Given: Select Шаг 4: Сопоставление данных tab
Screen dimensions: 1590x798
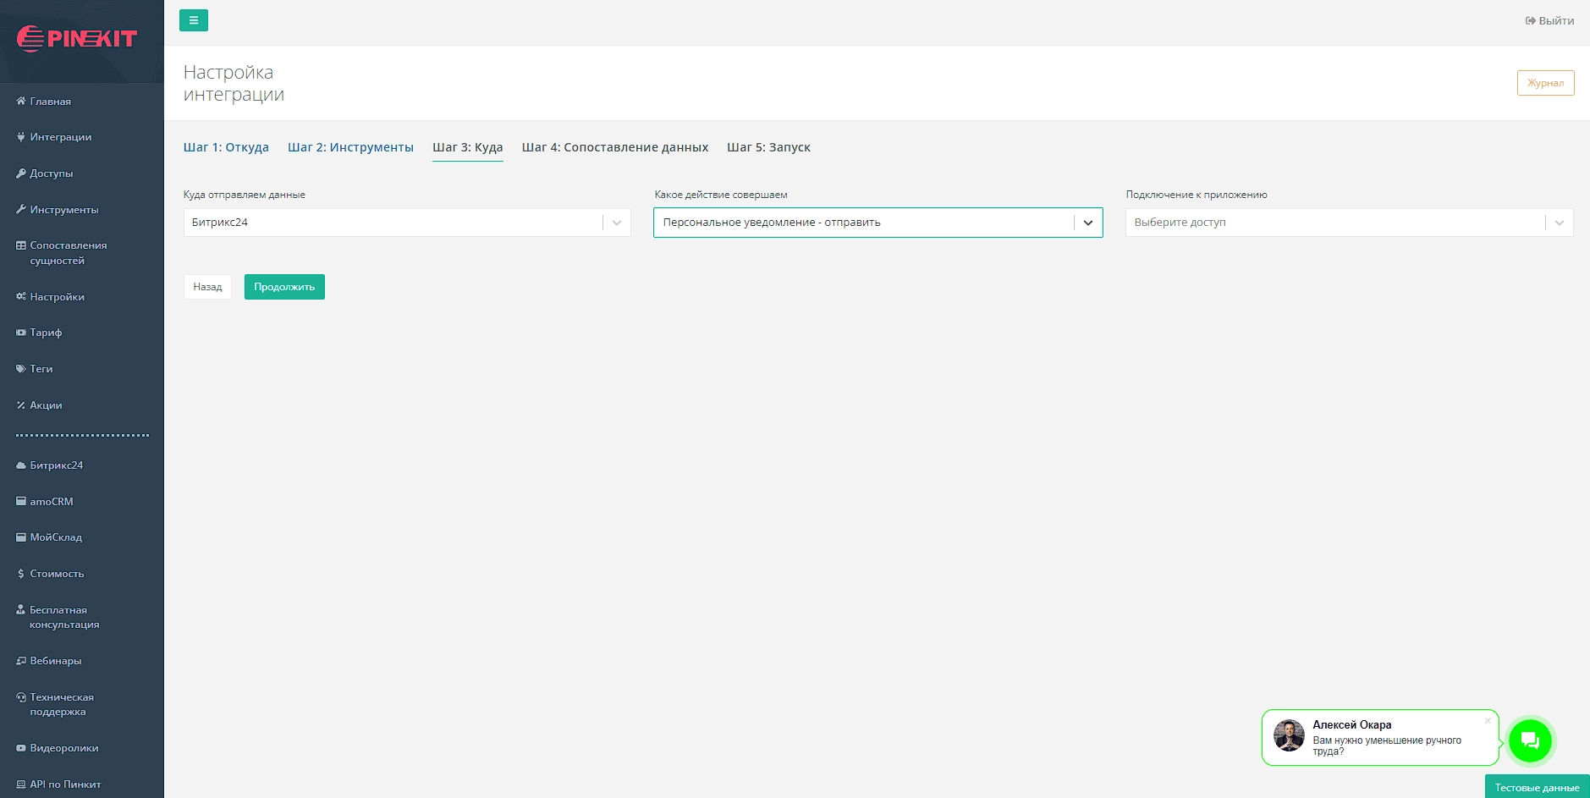Looking at the screenshot, I should [x=614, y=147].
